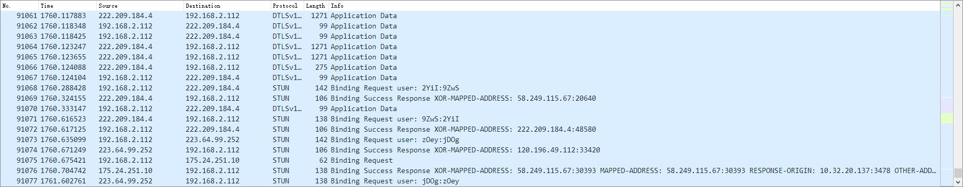Select packet 91073 with user zOey:jDOg
This screenshot has width=963, height=187.
pos(470,139)
